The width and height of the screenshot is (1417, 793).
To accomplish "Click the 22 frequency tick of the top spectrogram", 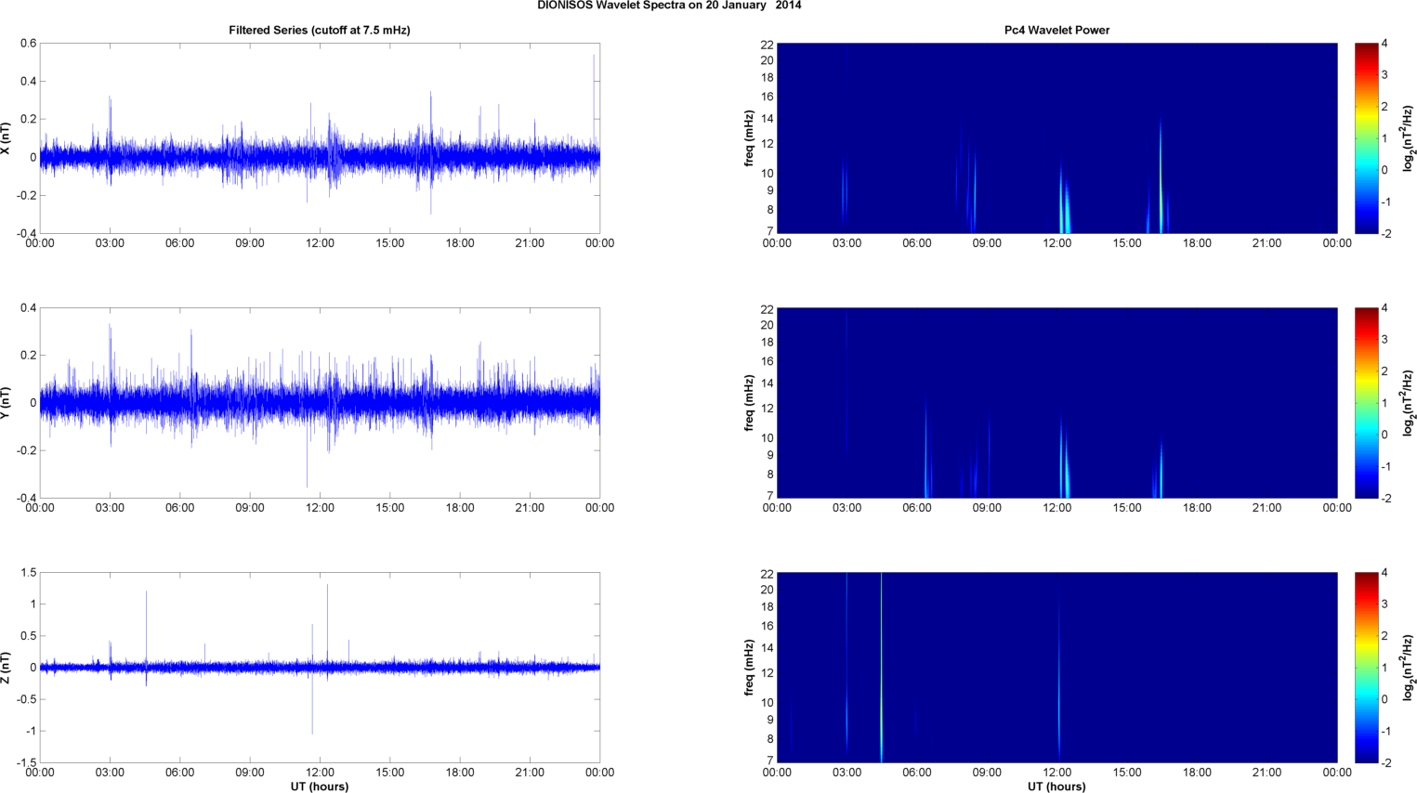I will click(x=767, y=45).
